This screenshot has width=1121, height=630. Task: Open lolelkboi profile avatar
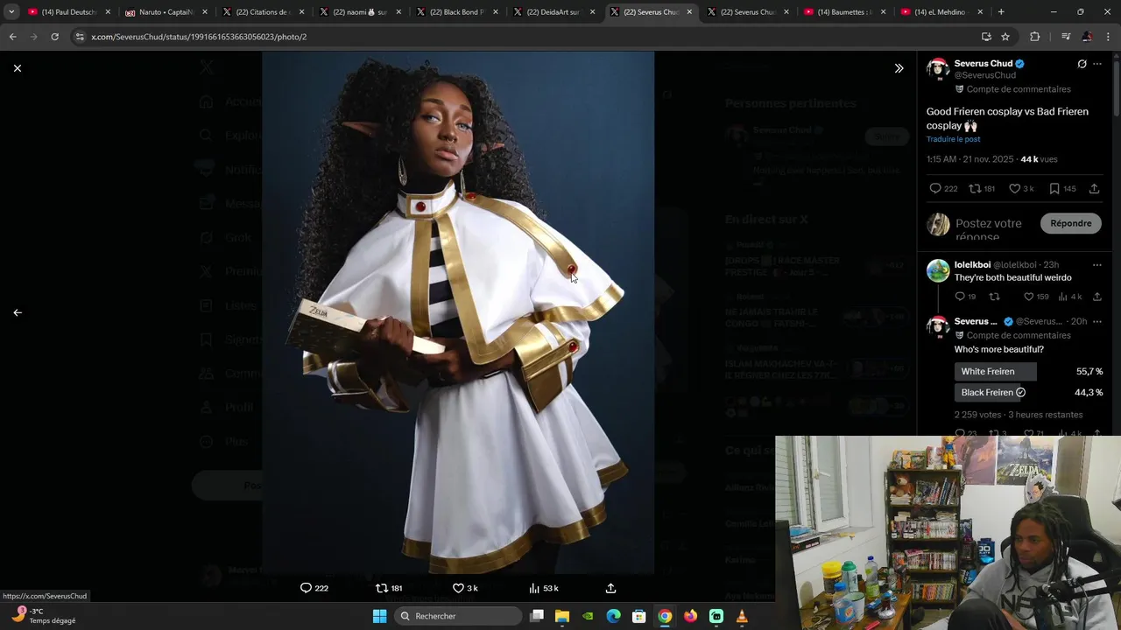(938, 270)
